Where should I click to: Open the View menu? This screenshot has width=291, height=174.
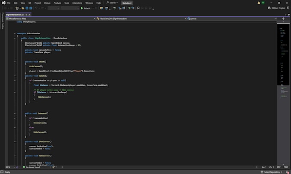point(23,3)
